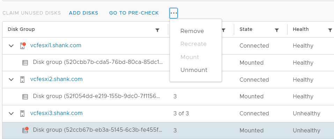Open the vcfesxi1.shank.com host link
The image size is (334, 139).
click(x=56, y=46)
